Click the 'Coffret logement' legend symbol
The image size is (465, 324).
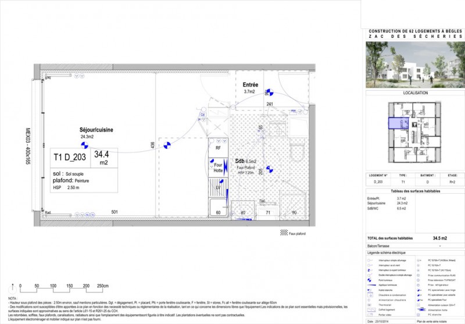click(371, 310)
